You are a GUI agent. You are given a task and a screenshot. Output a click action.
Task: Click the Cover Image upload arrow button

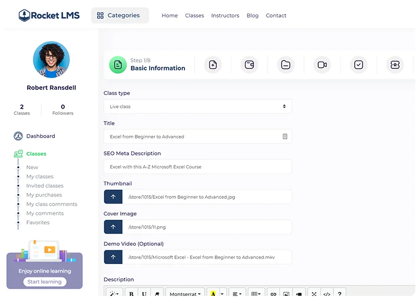[x=113, y=227]
